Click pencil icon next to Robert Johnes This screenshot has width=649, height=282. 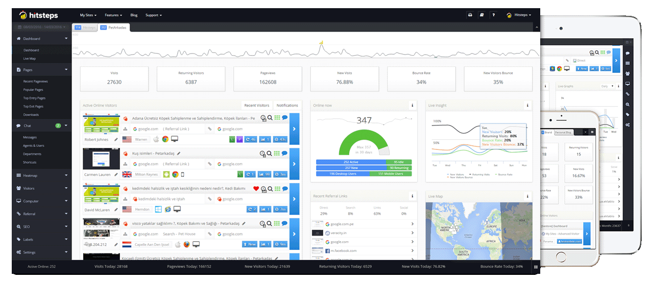116,139
